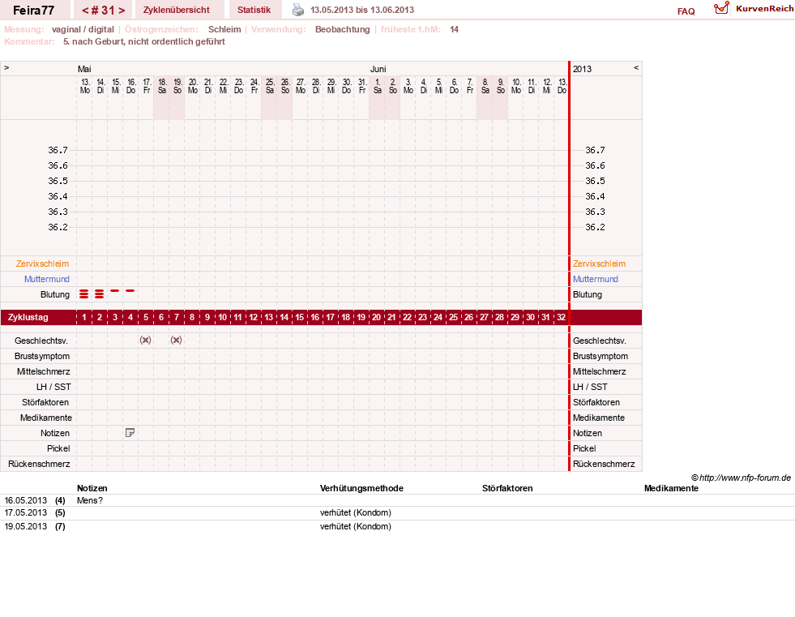
Task: Click the heavy bleeding symbol on day 1
Action: click(x=84, y=294)
